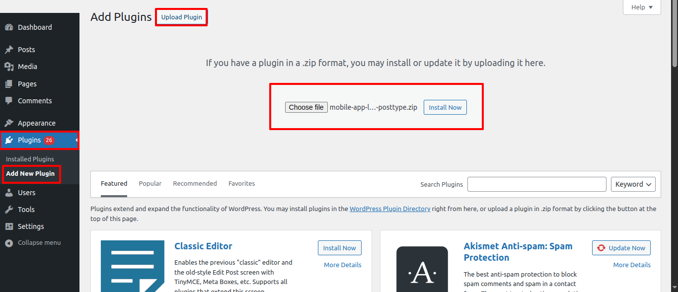Click the Appearance paintbrush icon
The image size is (678, 292).
coord(9,123)
